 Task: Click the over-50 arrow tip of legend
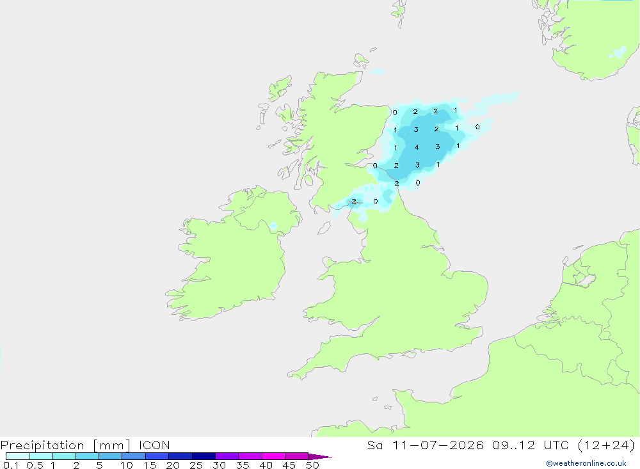coord(320,457)
